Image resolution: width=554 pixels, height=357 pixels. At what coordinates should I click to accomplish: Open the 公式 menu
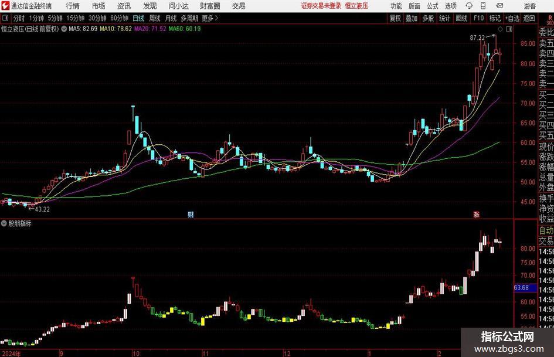pyautogui.click(x=432, y=6)
